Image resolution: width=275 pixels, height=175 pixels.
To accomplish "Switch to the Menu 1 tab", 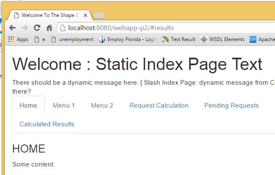I will tap(64, 106).
